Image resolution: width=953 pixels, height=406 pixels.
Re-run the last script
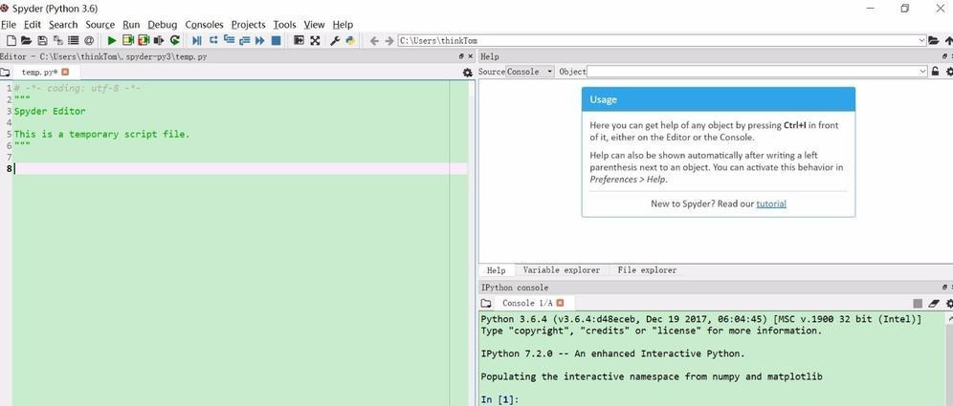click(x=175, y=41)
